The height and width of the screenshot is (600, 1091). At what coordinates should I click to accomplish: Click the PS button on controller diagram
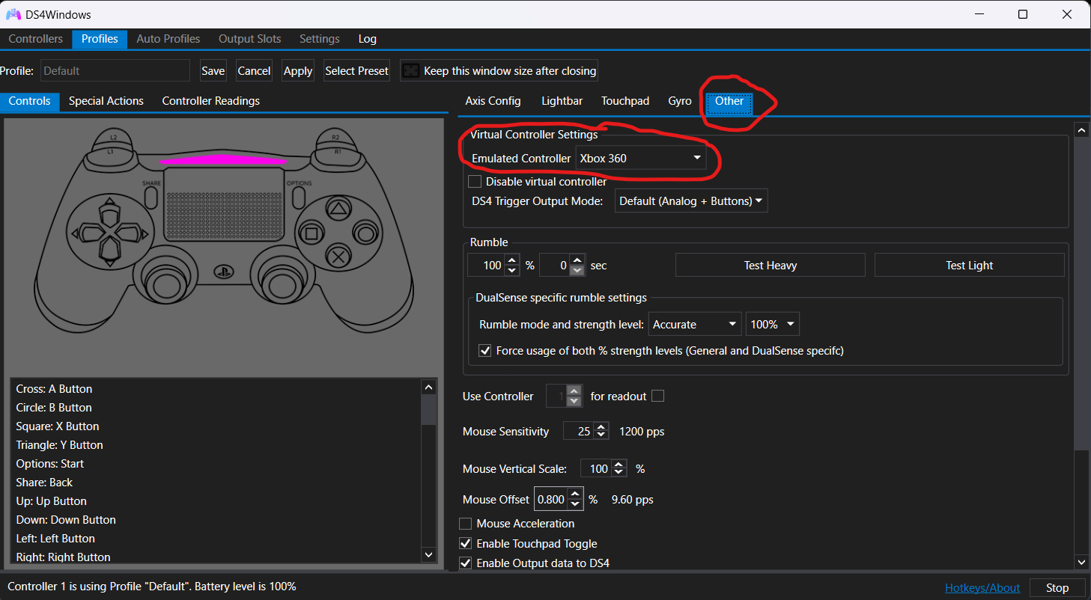click(x=223, y=272)
